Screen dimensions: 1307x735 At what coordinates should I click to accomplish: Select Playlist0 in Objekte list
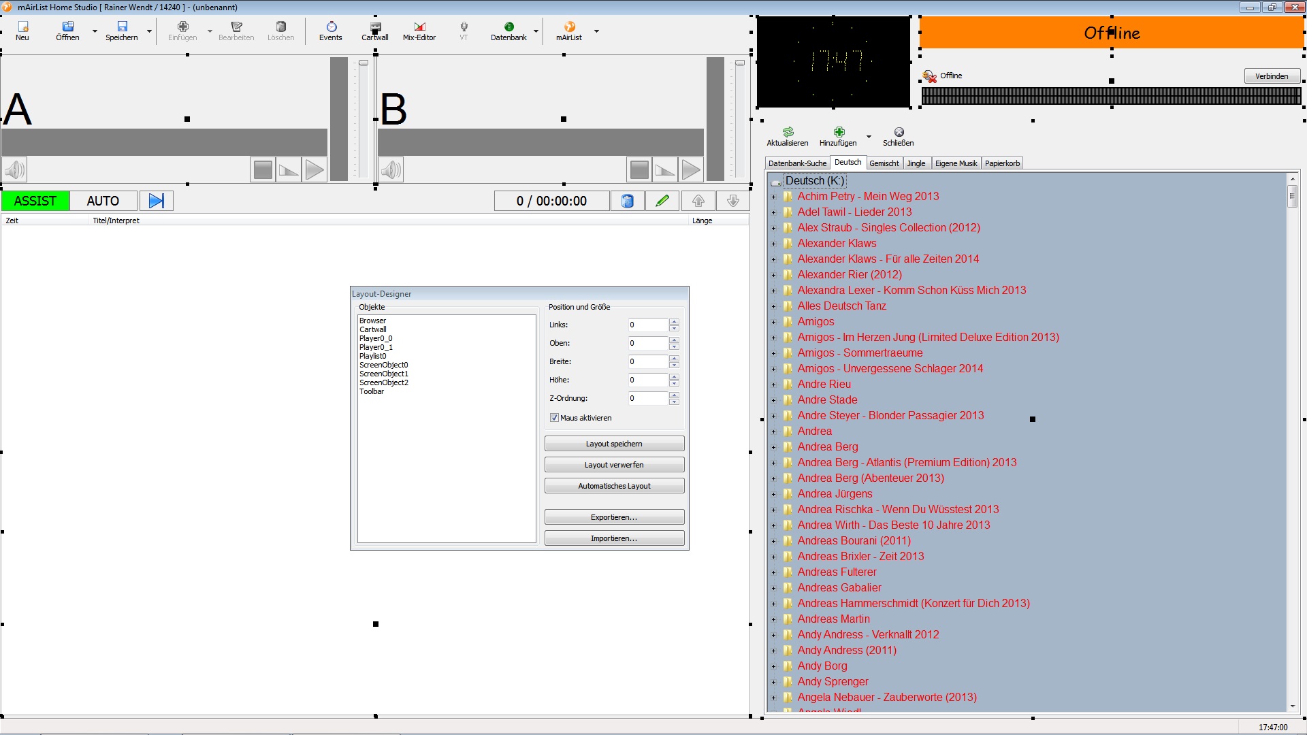373,356
